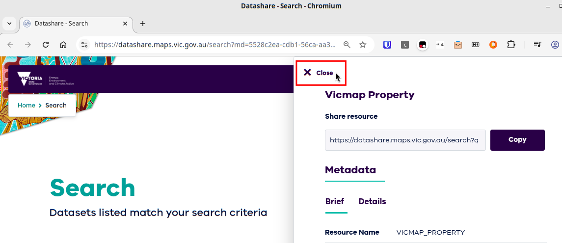Open the orange face extension icon
562x243 pixels.
458,45
